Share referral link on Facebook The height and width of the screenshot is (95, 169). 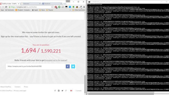pyautogui.click(x=68, y=66)
